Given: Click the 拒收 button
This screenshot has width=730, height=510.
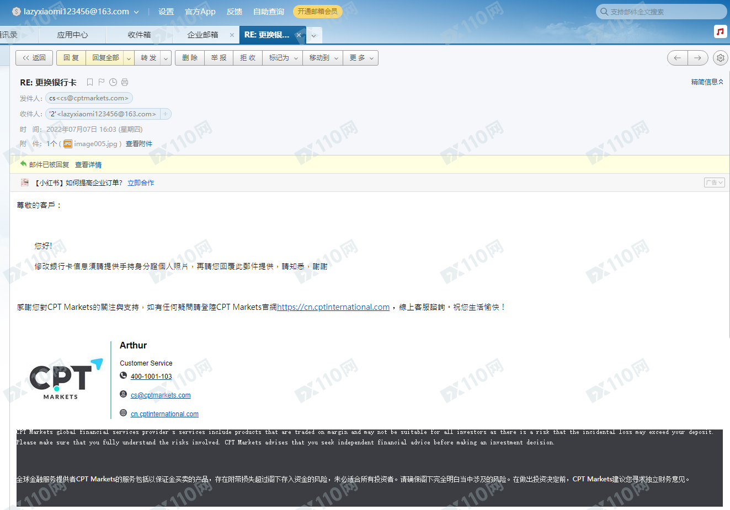Looking at the screenshot, I should [248, 58].
